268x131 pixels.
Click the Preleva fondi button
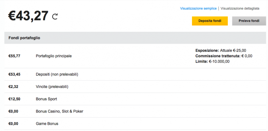249,21
